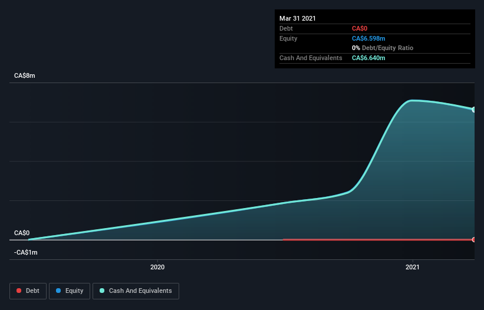Toggle the Equity series legend button
The image size is (484, 310).
point(70,291)
